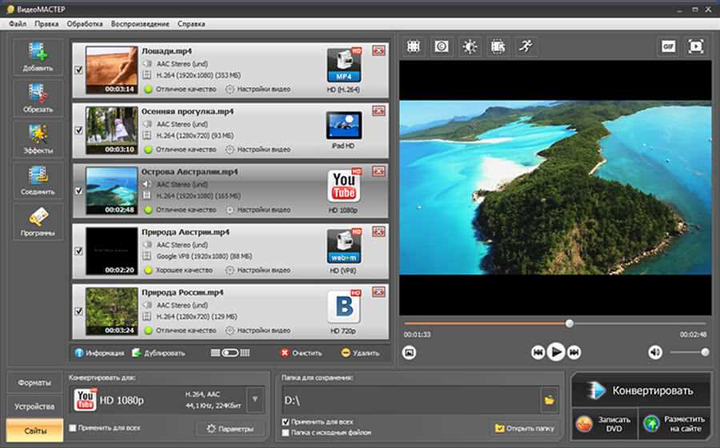Uncheck the Острова Австралии.mp4 checkbox
Image resolution: width=720 pixels, height=448 pixels.
pos(79,190)
